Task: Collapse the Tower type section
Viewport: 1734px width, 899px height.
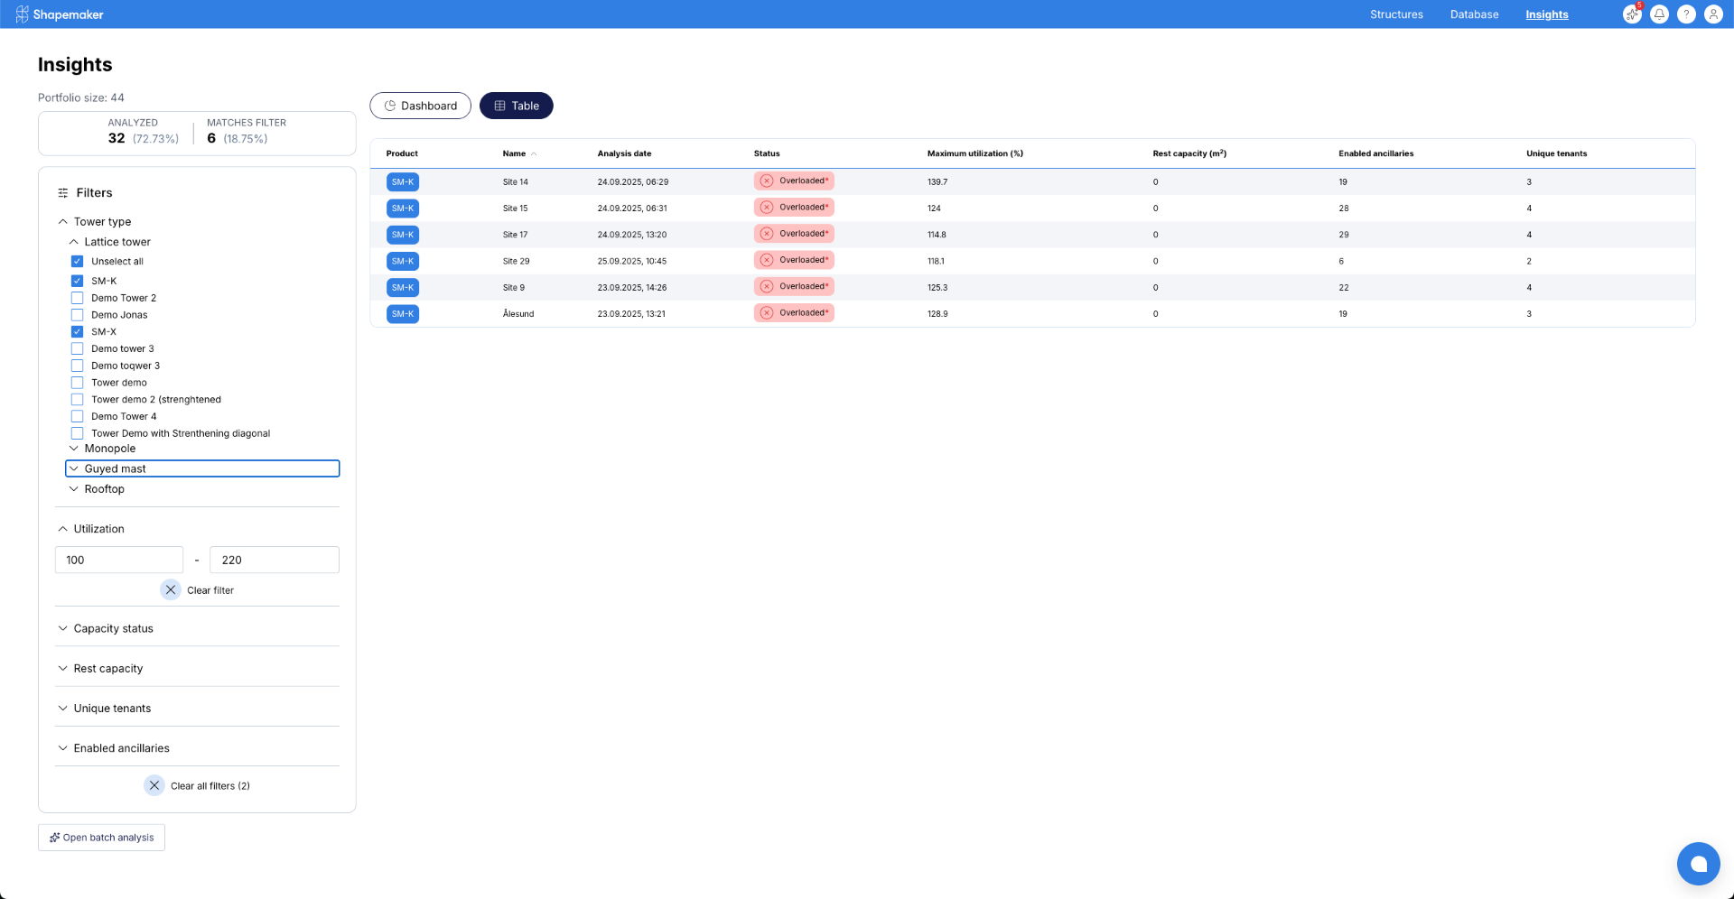Action: (x=62, y=222)
